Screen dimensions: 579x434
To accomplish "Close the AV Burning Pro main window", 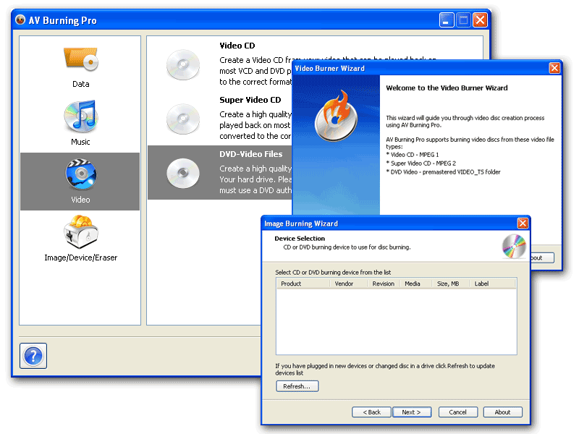I will pos(480,20).
